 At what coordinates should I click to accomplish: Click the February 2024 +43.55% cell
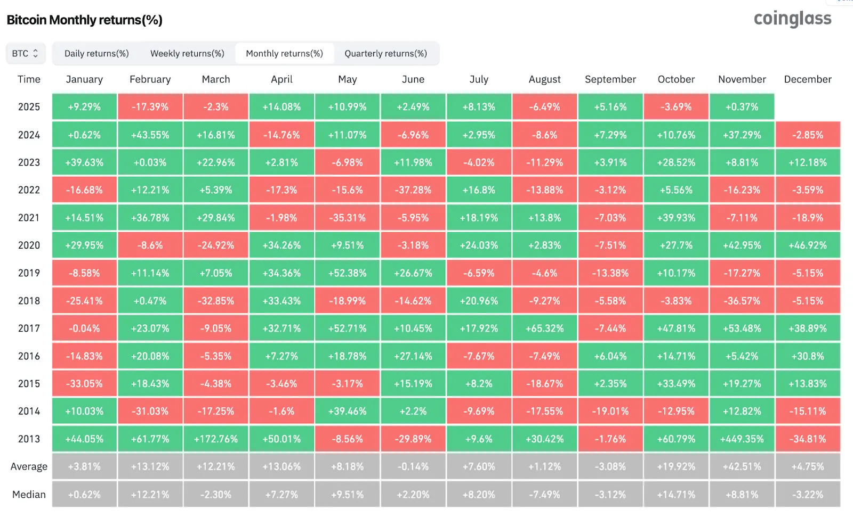click(150, 134)
